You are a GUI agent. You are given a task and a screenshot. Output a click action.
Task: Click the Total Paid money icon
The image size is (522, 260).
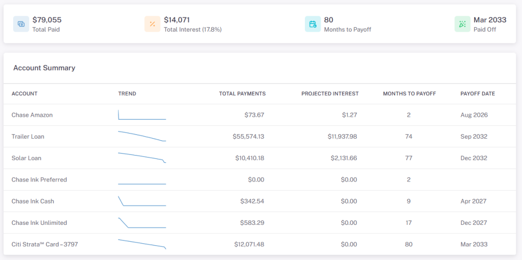21,24
